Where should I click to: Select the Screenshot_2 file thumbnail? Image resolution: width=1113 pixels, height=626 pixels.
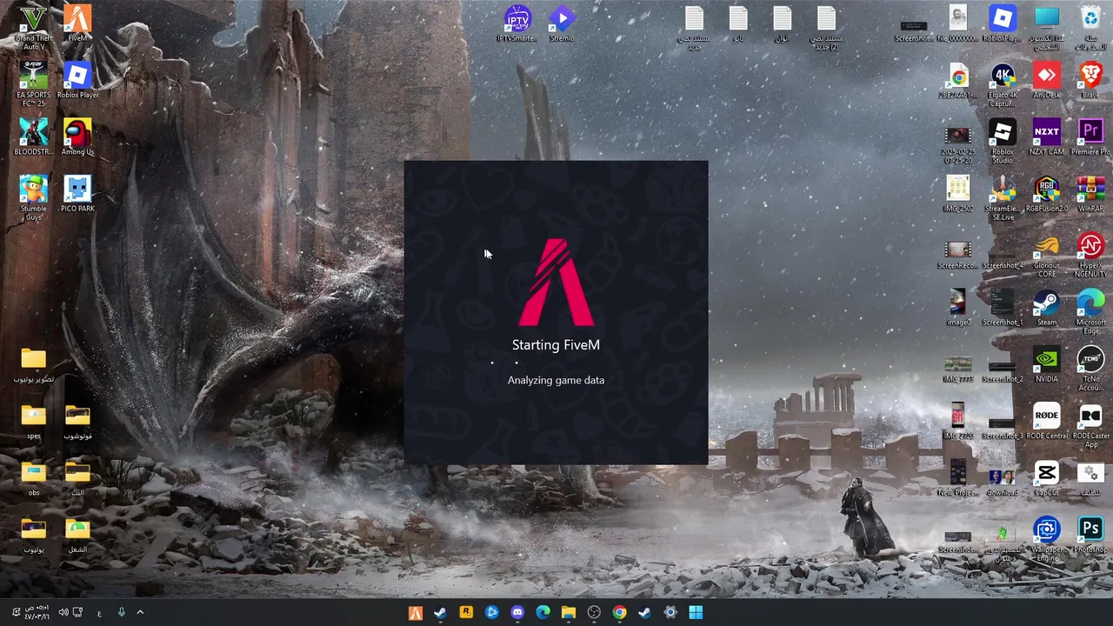click(x=1002, y=367)
